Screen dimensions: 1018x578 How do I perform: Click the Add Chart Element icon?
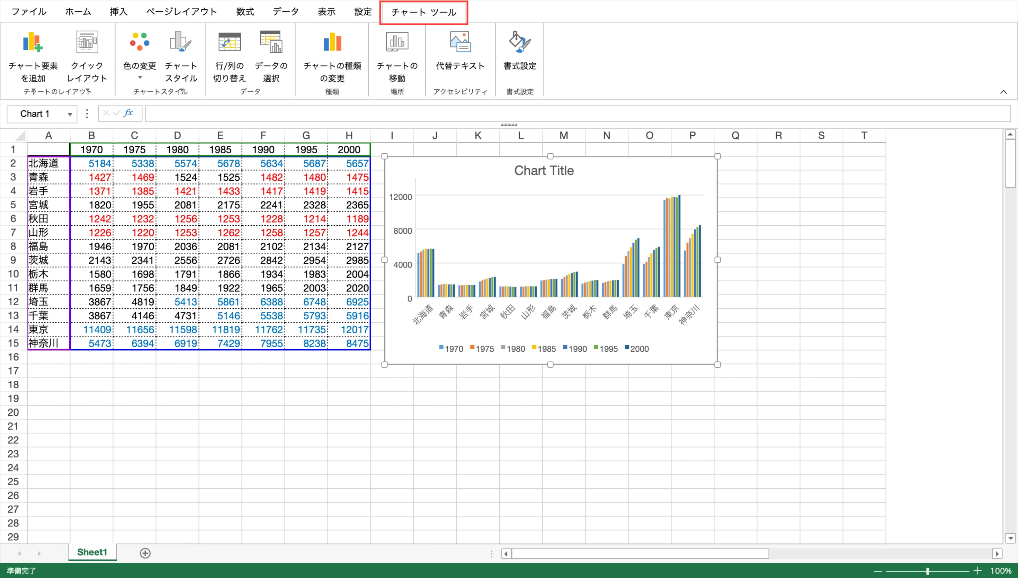[33, 43]
